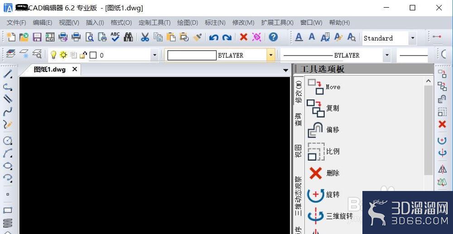Click the Save file icon
This screenshot has height=234, width=453.
coord(37,37)
